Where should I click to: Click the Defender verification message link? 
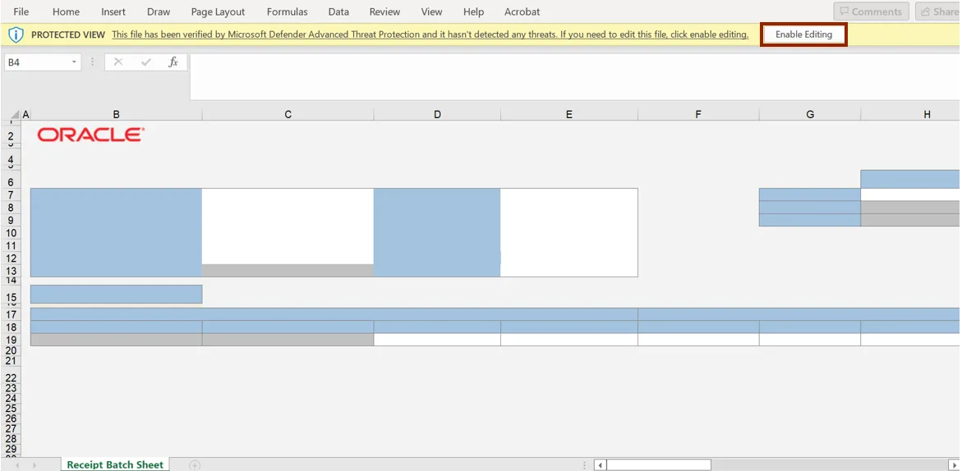(x=430, y=35)
